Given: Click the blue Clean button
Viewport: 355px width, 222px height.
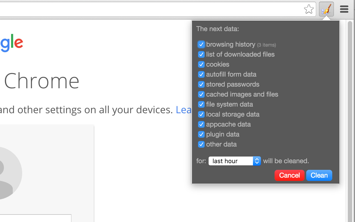Looking at the screenshot, I should pos(319,175).
